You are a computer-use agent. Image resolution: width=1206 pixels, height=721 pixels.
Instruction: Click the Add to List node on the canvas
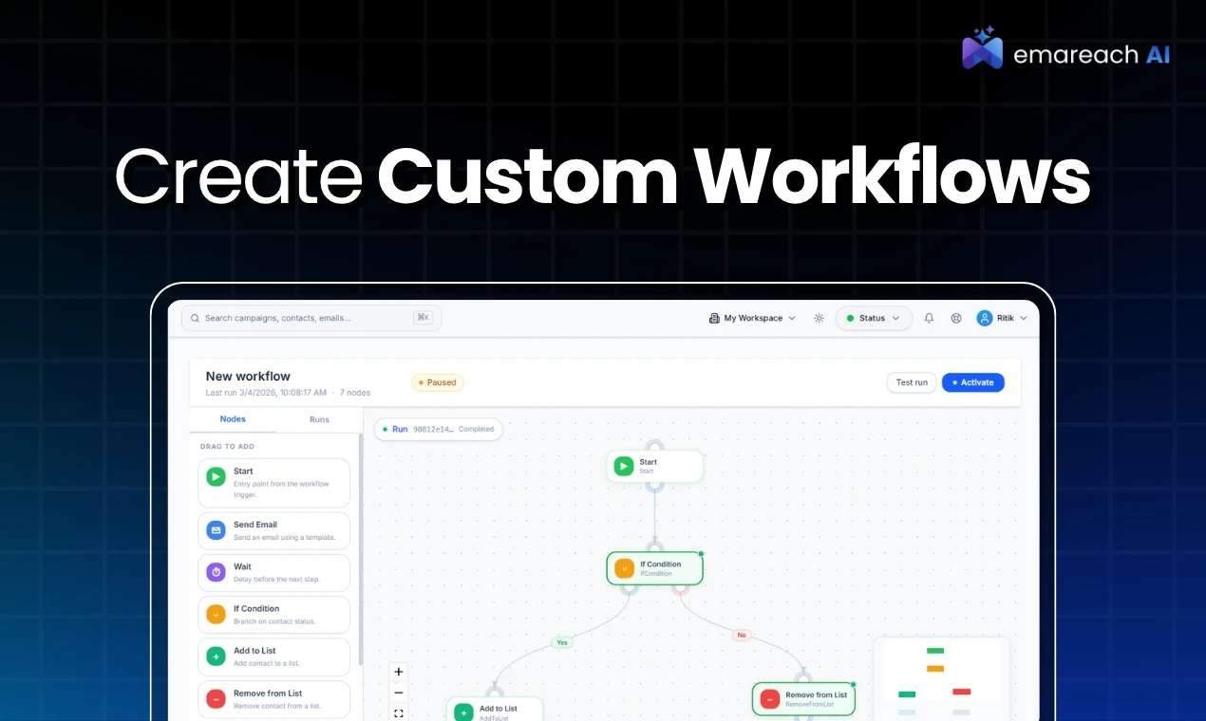[495, 711]
